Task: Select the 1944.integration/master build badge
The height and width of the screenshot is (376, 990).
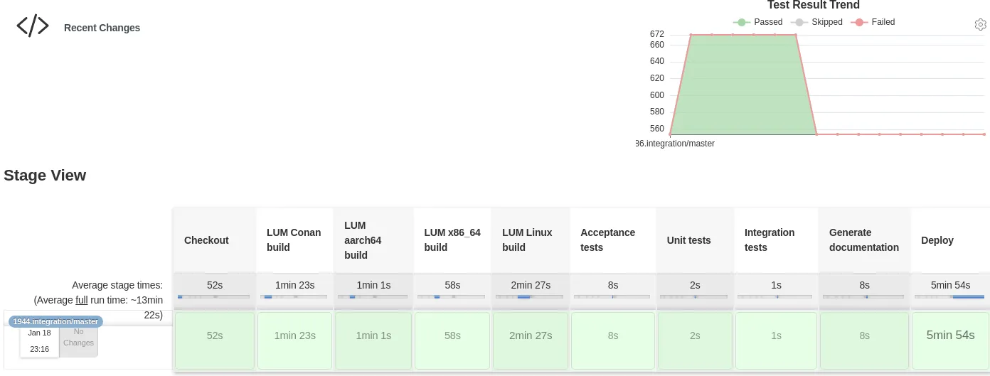Action: click(x=55, y=321)
